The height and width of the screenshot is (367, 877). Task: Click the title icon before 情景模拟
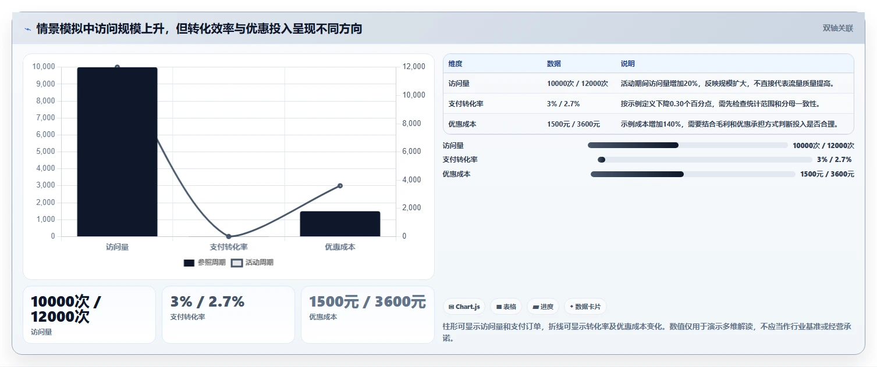click(x=27, y=29)
